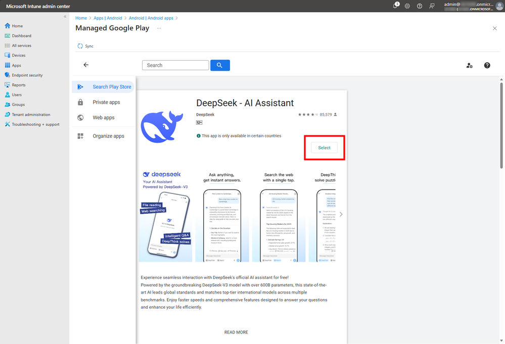Screen dimensions: 505x344
Task: Open Home in the left sidebar
Action: (x=14, y=26)
